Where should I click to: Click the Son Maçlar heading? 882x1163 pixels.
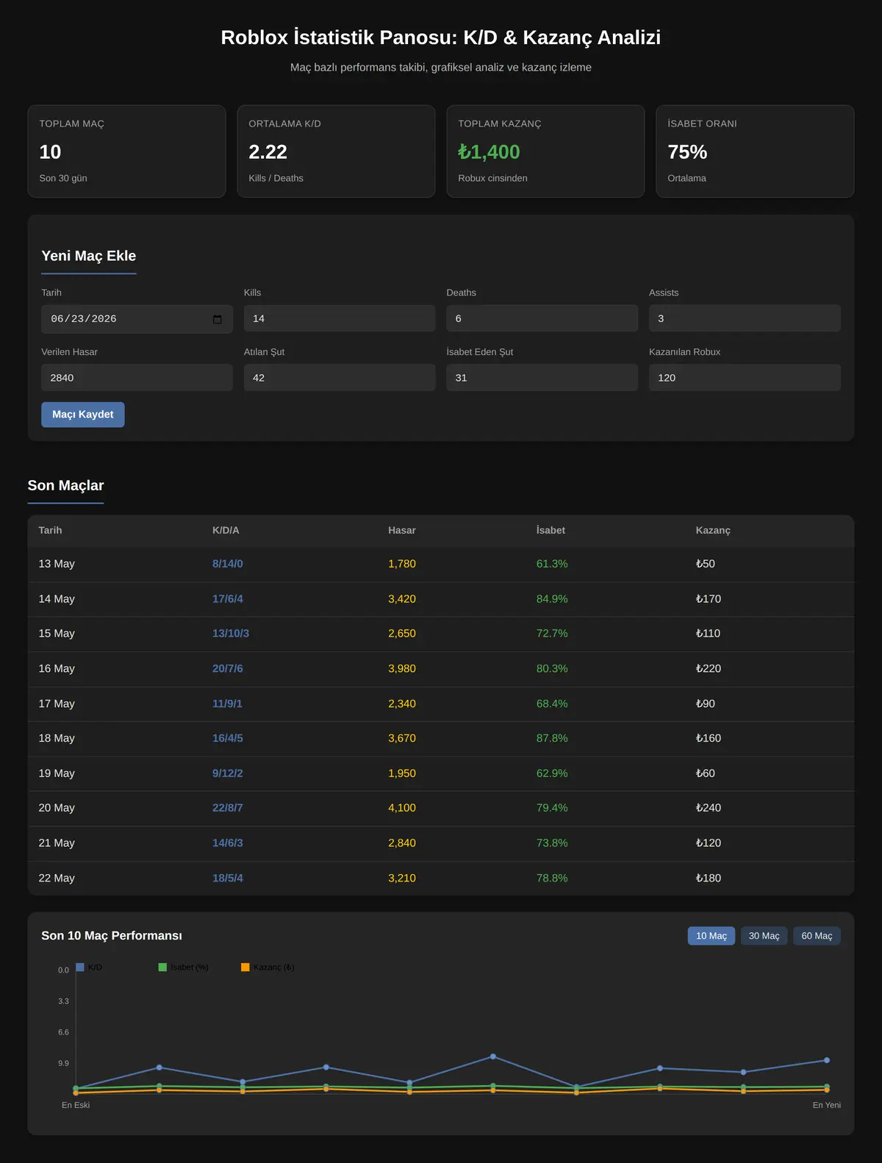point(65,485)
